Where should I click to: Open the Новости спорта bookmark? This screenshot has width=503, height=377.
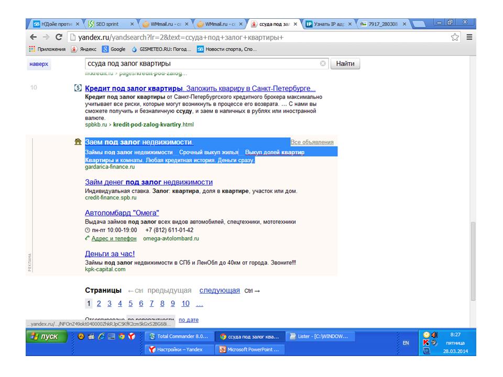coord(227,49)
